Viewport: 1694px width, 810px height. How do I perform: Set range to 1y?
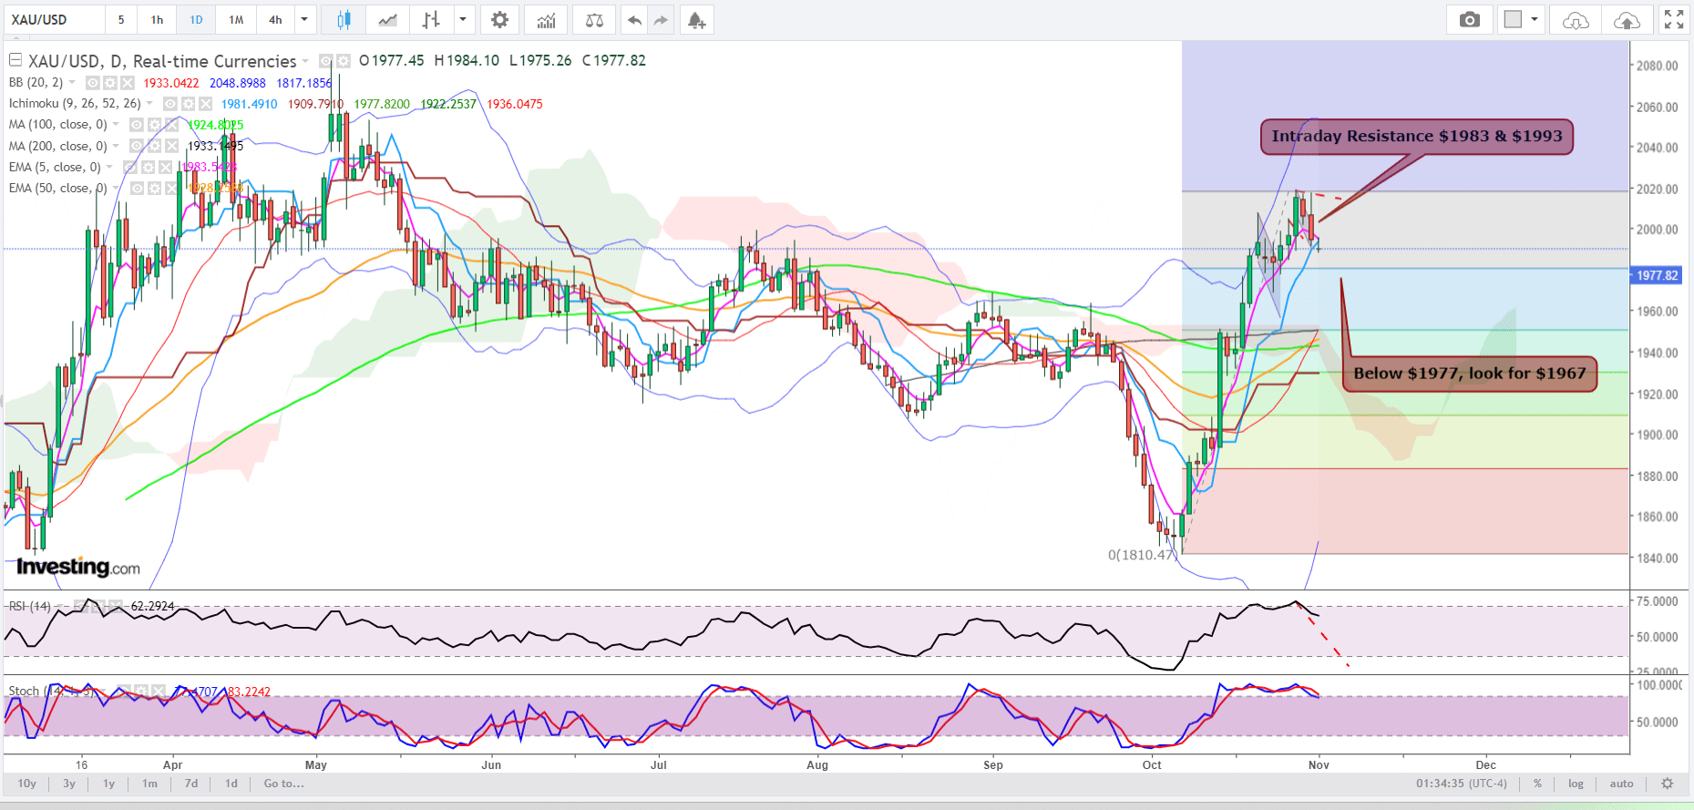(x=108, y=784)
